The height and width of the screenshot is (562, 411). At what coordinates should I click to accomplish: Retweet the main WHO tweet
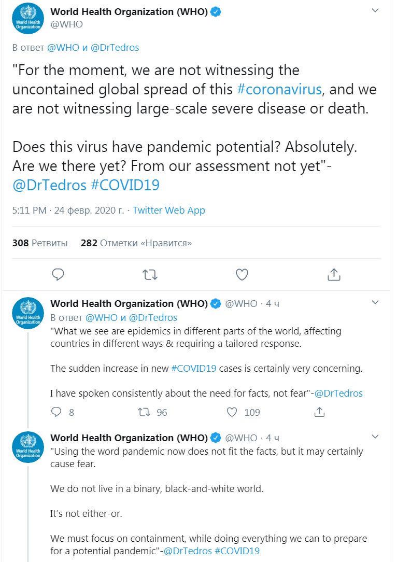click(x=150, y=274)
